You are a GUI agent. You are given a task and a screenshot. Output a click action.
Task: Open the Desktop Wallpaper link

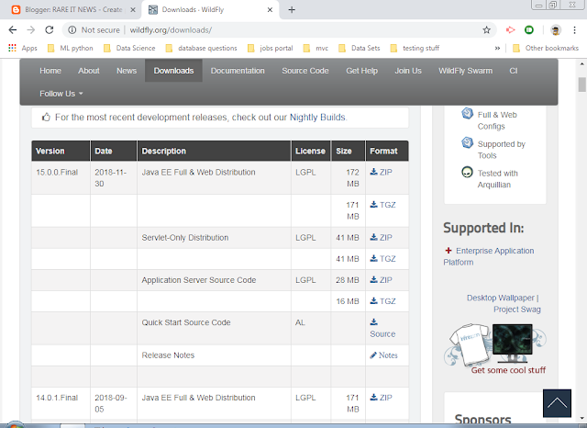[500, 298]
